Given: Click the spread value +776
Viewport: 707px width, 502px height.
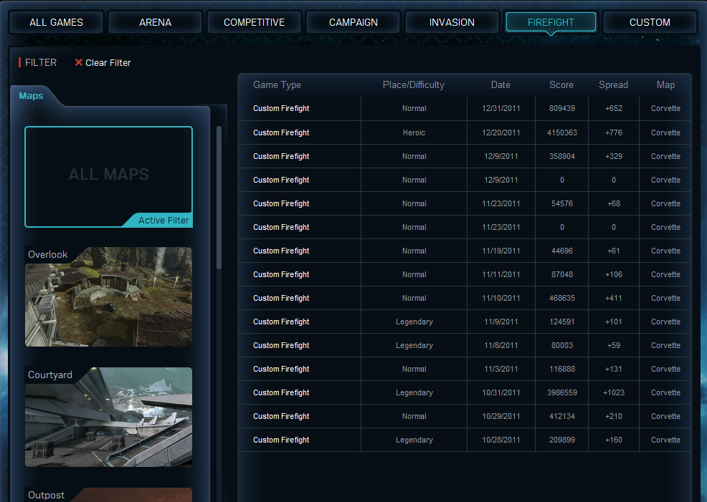Looking at the screenshot, I should 614,132.
